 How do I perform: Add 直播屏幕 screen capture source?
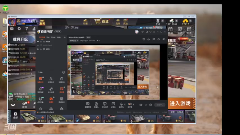(x=88, y=105)
